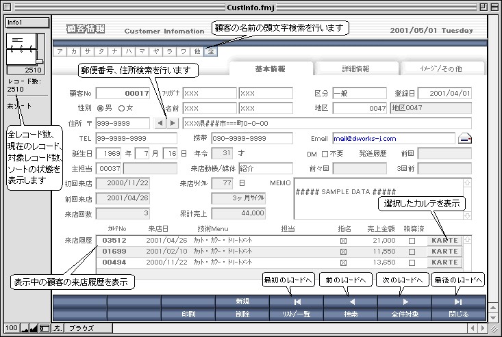Go to the previous record button

click(x=351, y=302)
